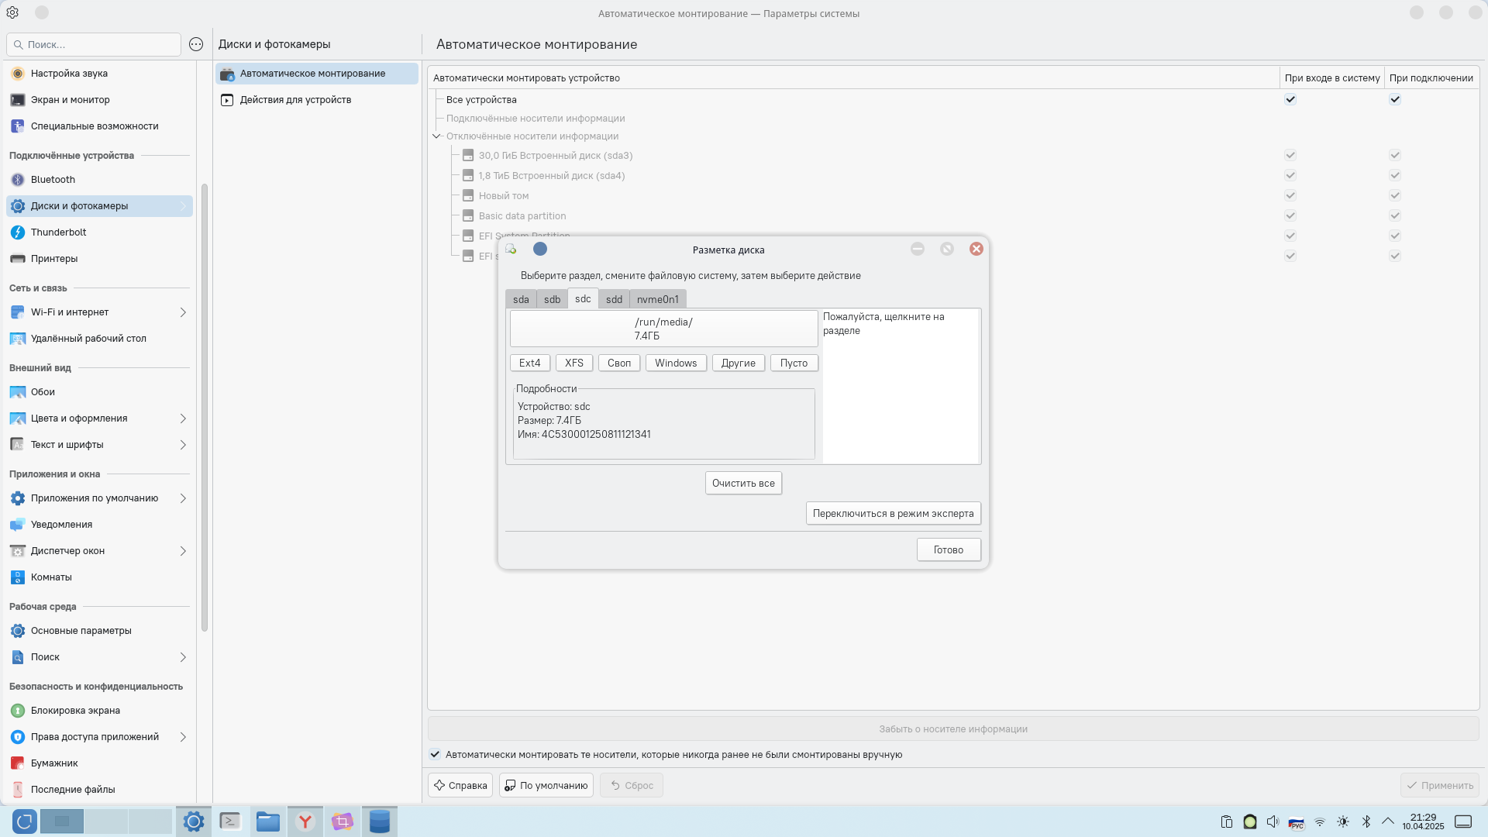
Task: Expand the 'Цвета и оформления' category
Action: tap(183, 418)
